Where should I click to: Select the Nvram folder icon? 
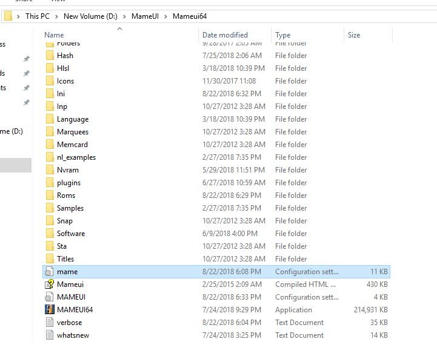click(x=50, y=169)
